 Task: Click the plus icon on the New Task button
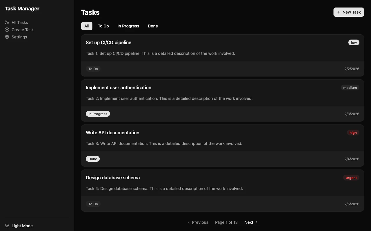338,12
